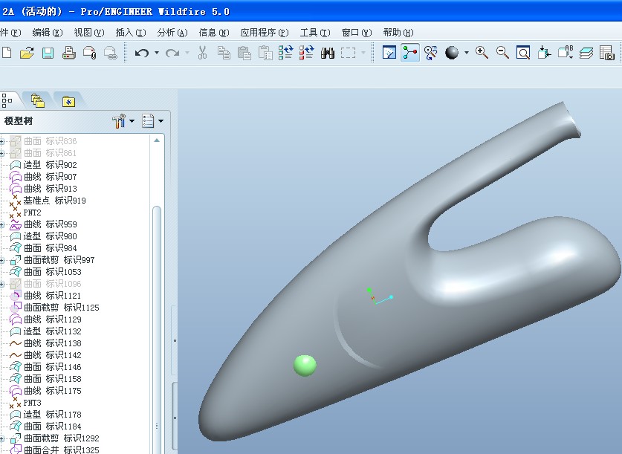This screenshot has width=622, height=454.
Task: Open the 分析(A) menu
Action: (x=172, y=33)
